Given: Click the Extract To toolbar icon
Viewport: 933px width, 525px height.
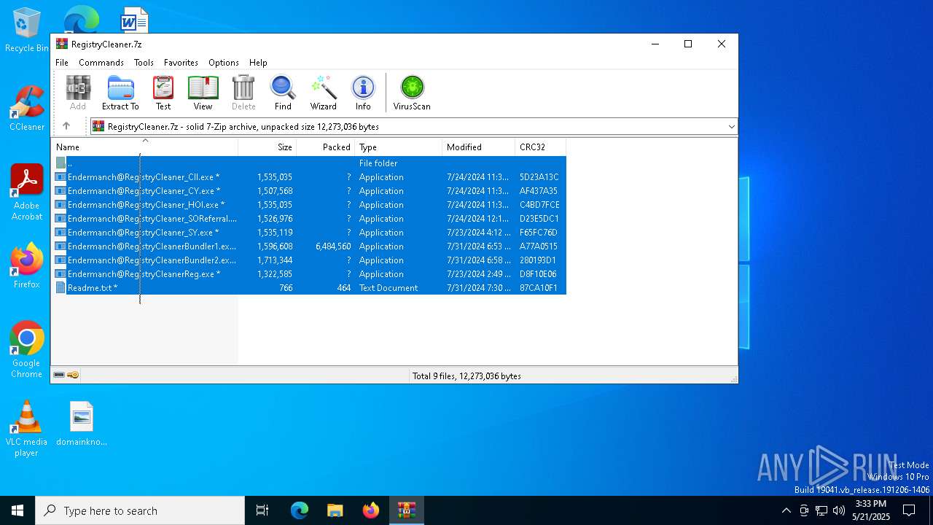Looking at the screenshot, I should coord(120,93).
